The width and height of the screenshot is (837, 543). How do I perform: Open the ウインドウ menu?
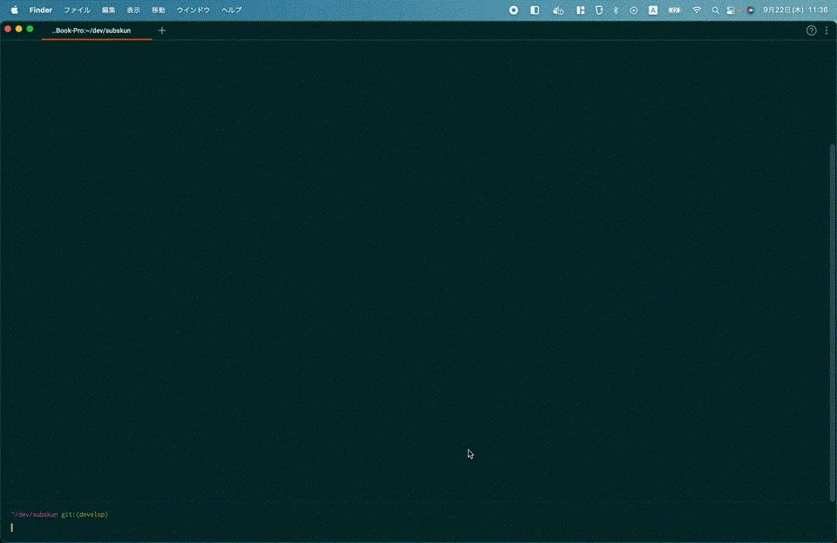pos(193,10)
